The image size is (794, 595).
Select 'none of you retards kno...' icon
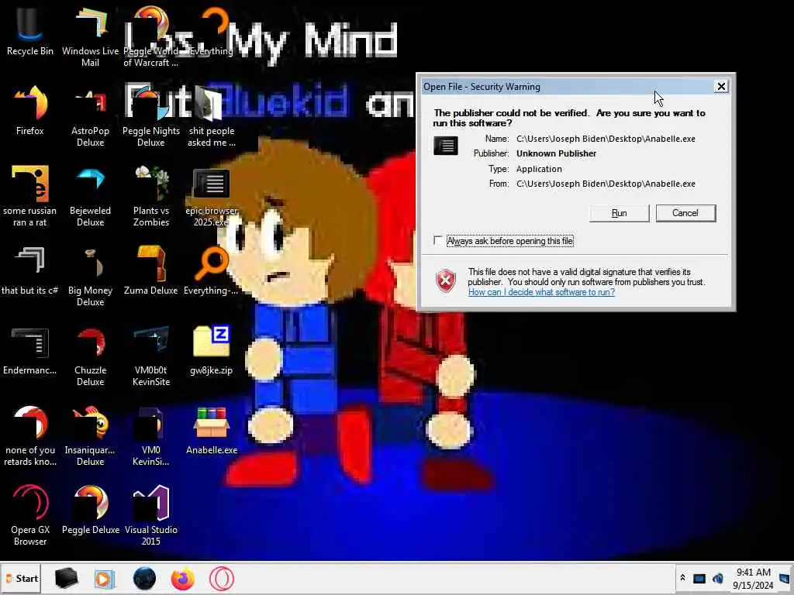30,436
